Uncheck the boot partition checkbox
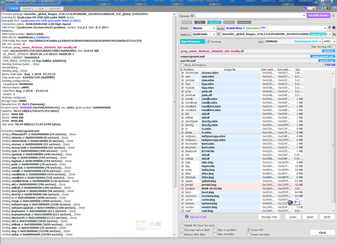The width and height of the screenshot is (337, 244). (x=183, y=192)
